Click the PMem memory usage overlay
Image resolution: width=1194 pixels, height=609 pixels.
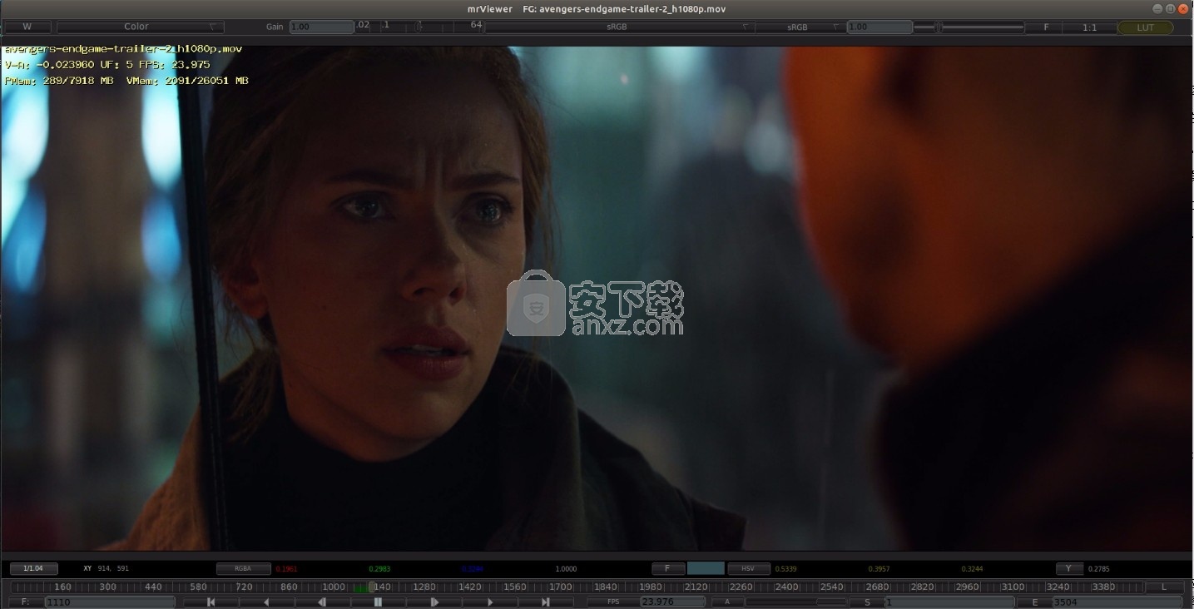tap(59, 81)
